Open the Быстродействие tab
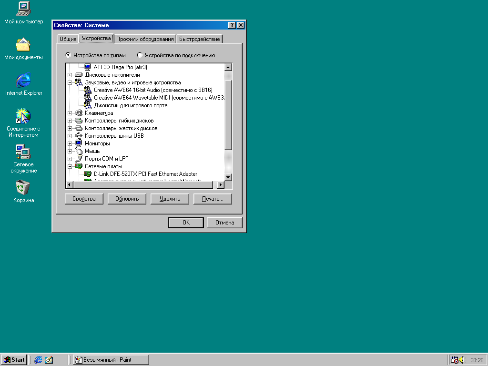Viewport: 488px width, 366px height. pos(199,39)
